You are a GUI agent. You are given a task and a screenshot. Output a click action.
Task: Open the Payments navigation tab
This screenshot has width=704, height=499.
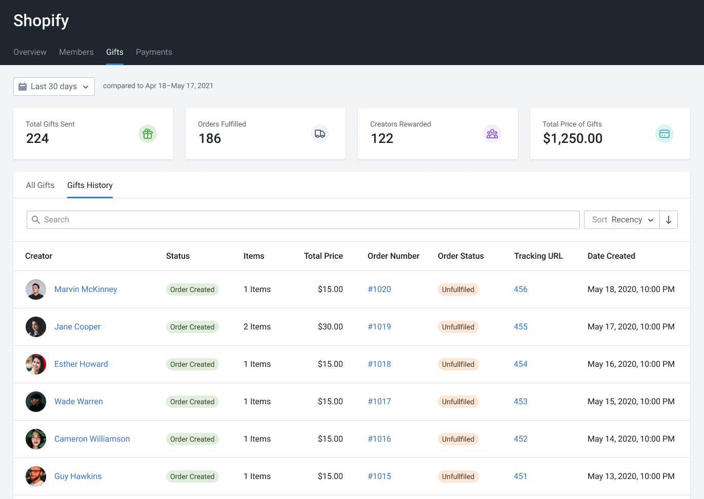(154, 52)
